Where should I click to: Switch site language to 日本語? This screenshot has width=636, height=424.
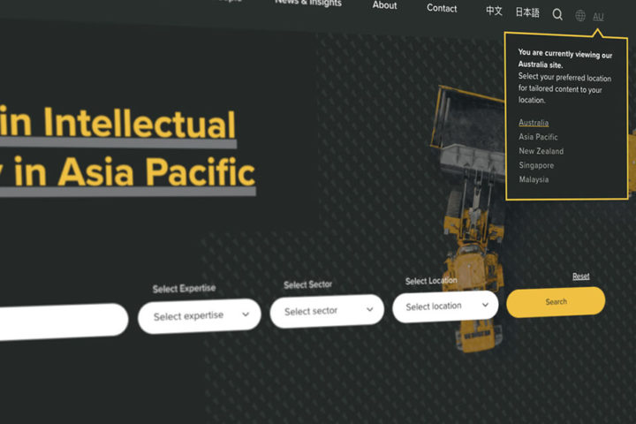pos(527,12)
